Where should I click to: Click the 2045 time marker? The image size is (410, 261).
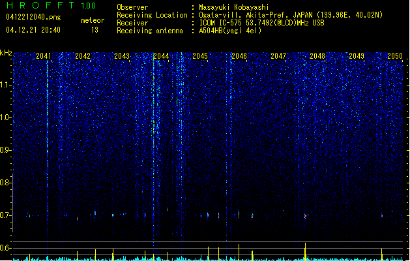(200, 56)
